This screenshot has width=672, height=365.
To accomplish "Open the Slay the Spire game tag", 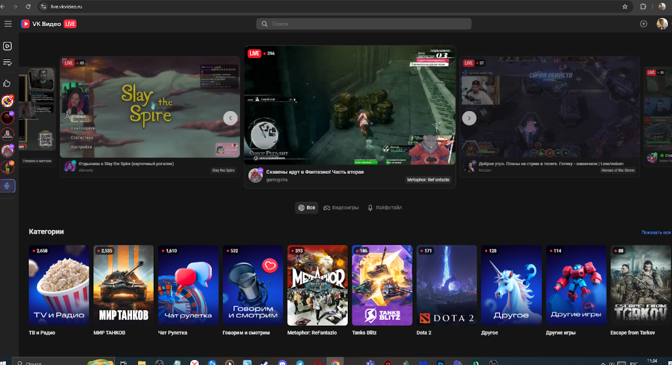I will (224, 170).
